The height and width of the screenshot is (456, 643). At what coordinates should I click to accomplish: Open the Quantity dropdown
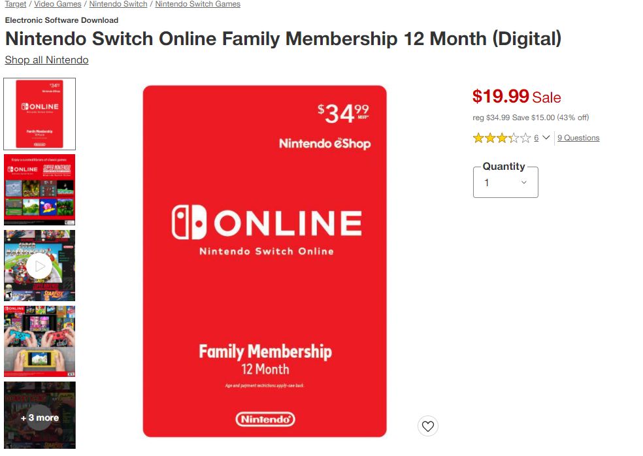pyautogui.click(x=505, y=182)
